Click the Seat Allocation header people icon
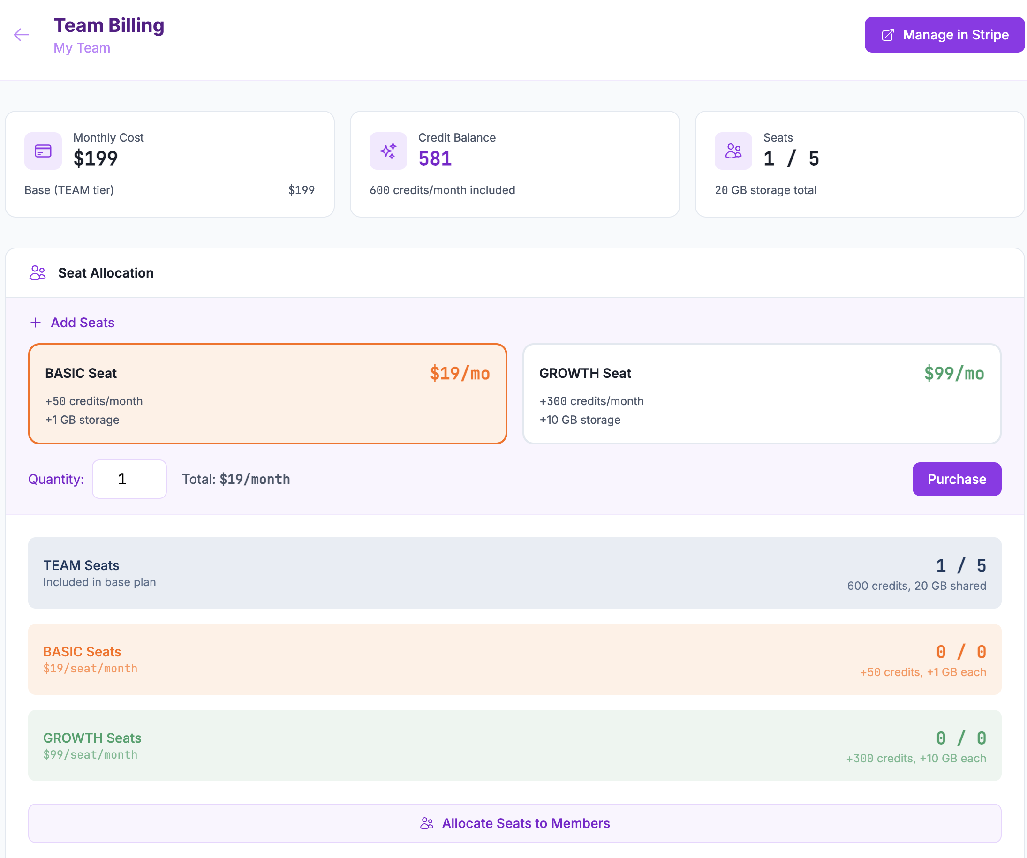Image resolution: width=1027 pixels, height=858 pixels. pyautogui.click(x=38, y=273)
